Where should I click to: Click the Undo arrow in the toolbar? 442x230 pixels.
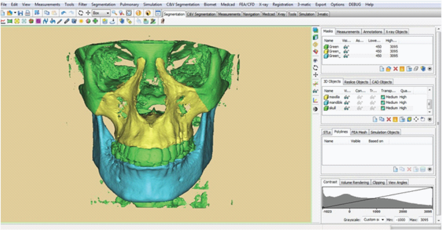click(x=64, y=13)
